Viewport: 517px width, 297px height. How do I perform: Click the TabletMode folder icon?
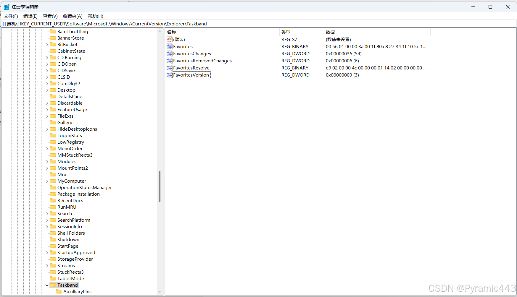pos(53,278)
